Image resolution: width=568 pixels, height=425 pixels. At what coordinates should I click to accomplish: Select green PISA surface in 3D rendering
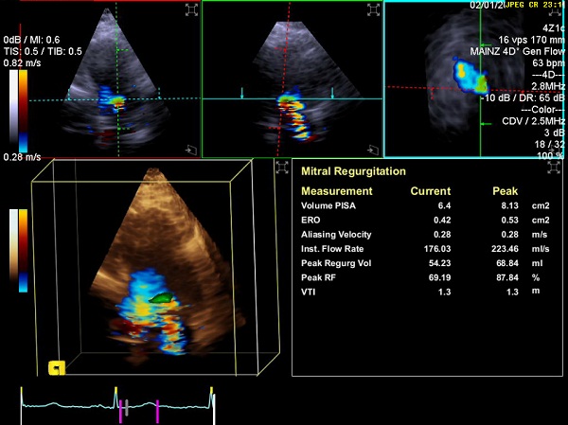click(x=161, y=298)
